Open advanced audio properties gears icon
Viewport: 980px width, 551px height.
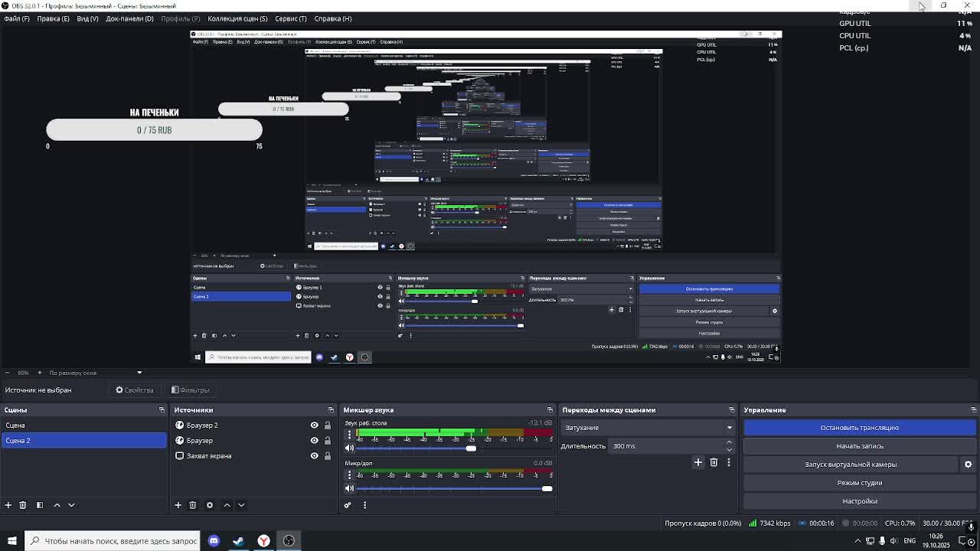pos(348,505)
